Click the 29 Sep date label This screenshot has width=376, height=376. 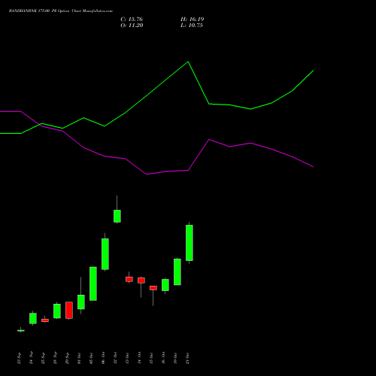[68, 358]
